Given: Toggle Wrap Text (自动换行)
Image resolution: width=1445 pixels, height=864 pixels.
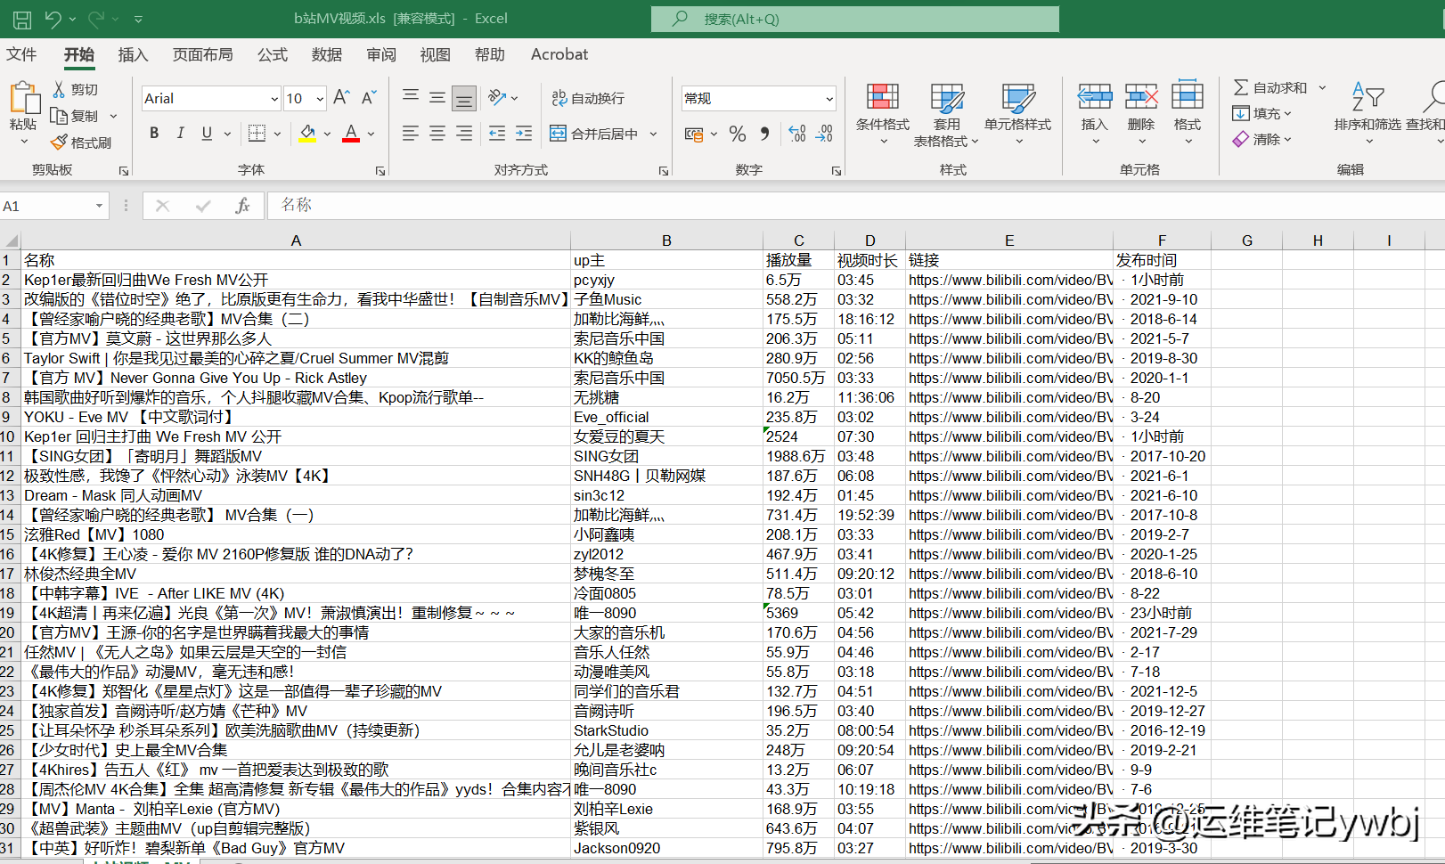Looking at the screenshot, I should point(588,98).
